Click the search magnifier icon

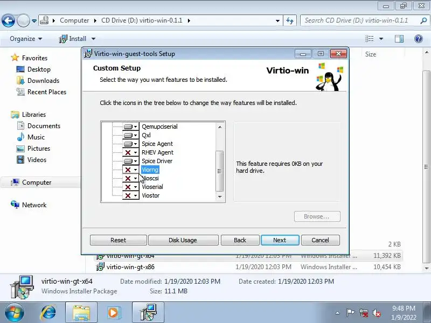(x=423, y=20)
